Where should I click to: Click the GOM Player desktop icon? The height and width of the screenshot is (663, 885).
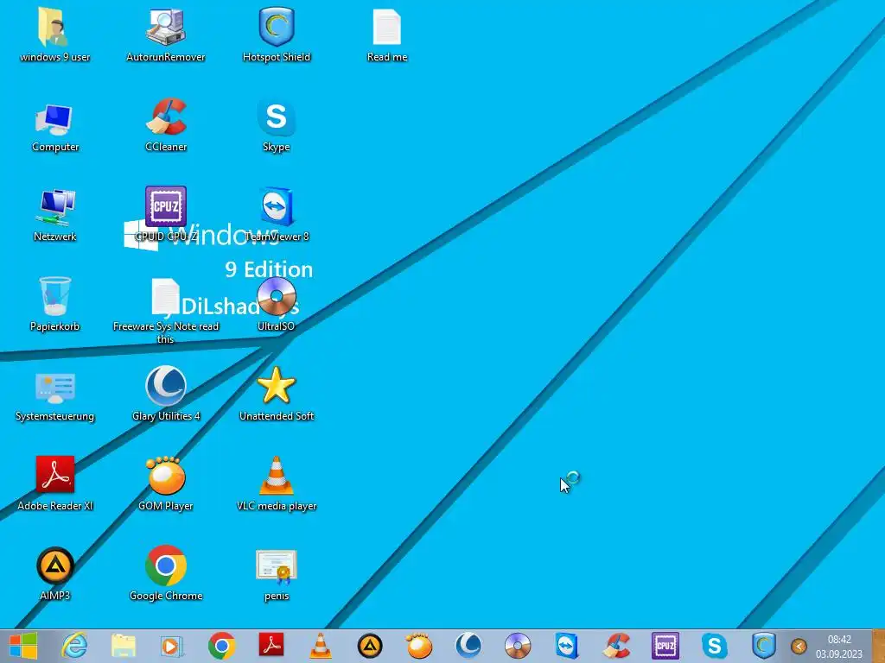point(165,483)
